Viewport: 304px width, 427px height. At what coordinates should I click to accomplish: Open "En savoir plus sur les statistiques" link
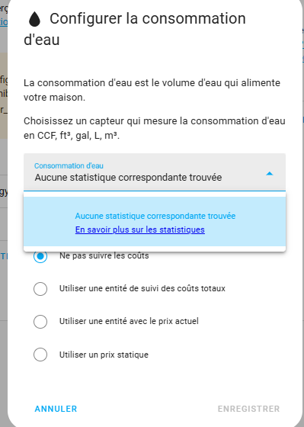click(x=140, y=230)
